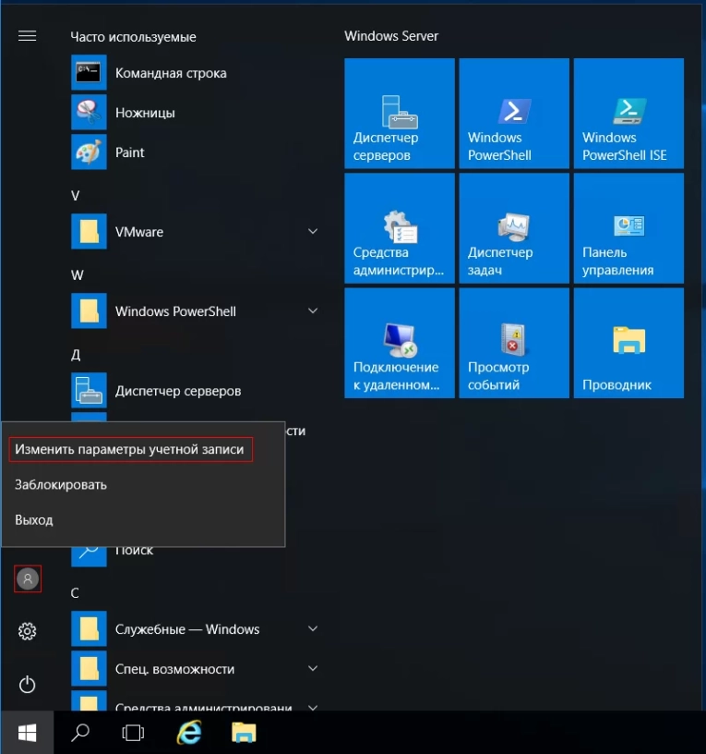Click the Power button icon

pos(28,684)
